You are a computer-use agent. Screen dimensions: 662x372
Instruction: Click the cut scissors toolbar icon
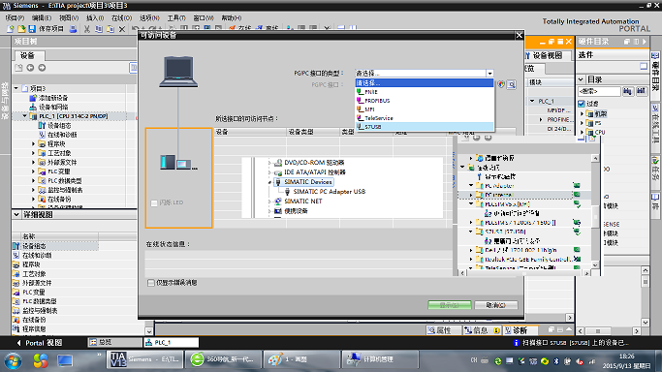(x=86, y=29)
